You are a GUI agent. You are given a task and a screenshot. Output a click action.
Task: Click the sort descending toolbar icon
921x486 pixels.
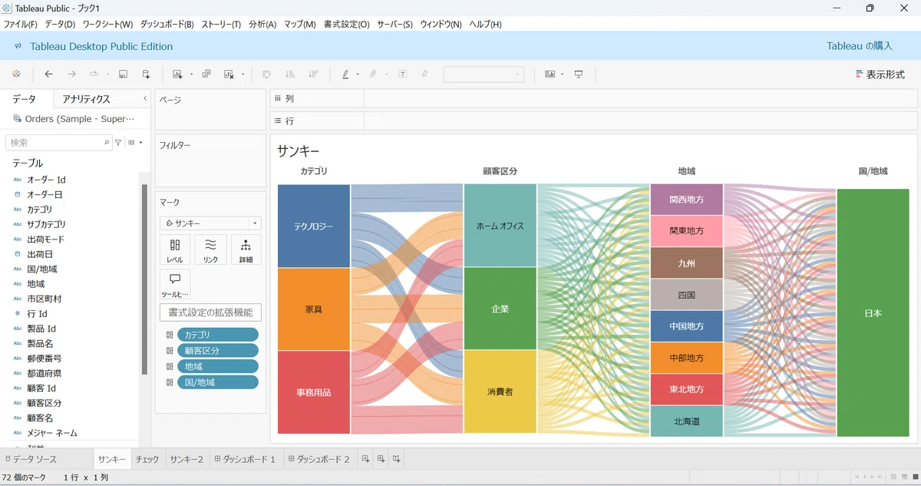tap(313, 74)
